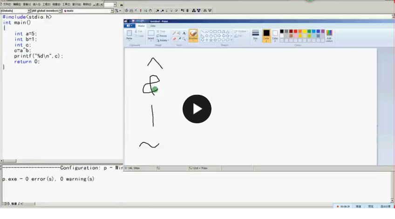The width and height of the screenshot is (395, 219).
Task: Switch to the View tab in Paint
Action: click(x=153, y=26)
